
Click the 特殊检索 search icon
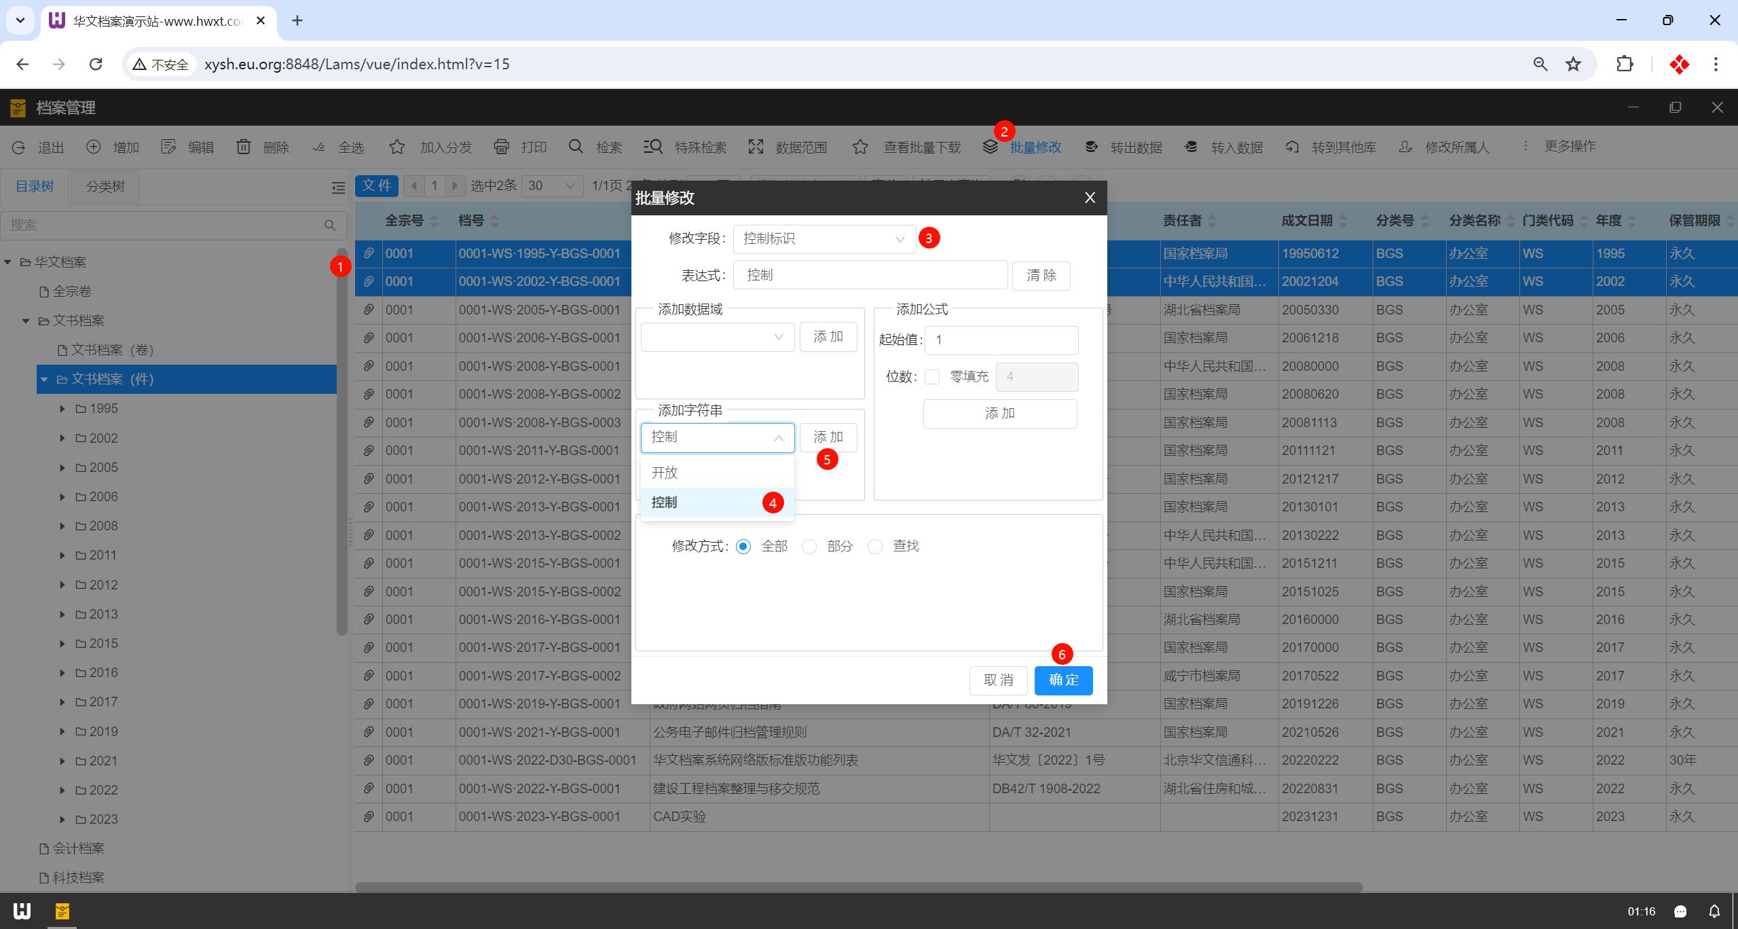[x=652, y=147]
